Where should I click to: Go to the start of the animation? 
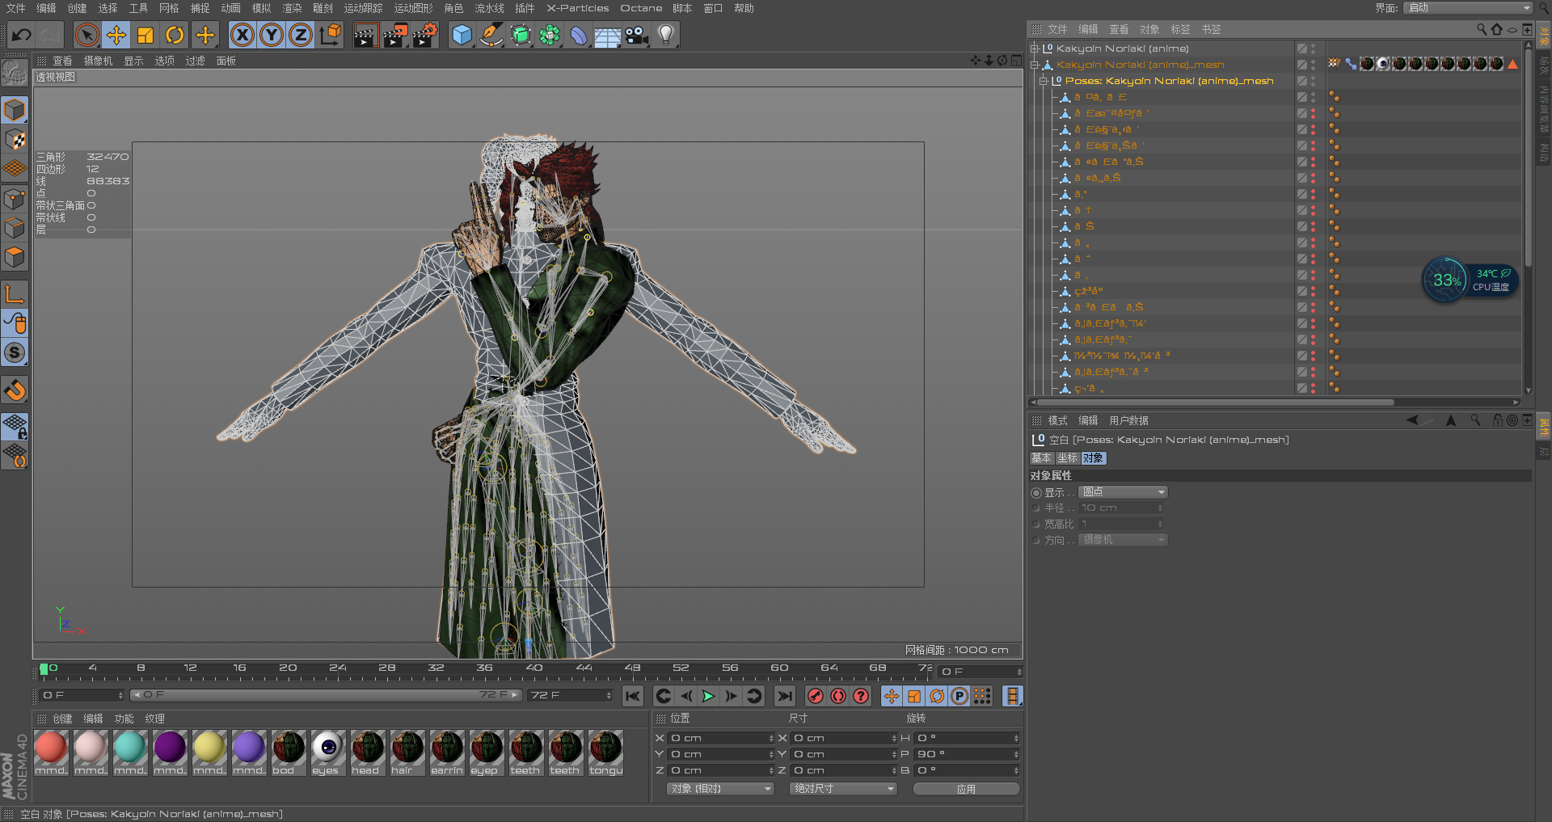pos(632,696)
